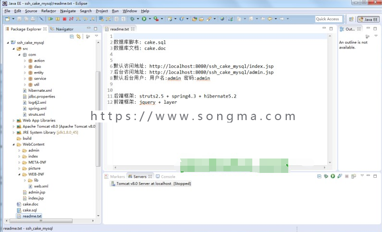The image size is (382, 232).
Task: Close the Outline view tab
Action: click(359, 29)
